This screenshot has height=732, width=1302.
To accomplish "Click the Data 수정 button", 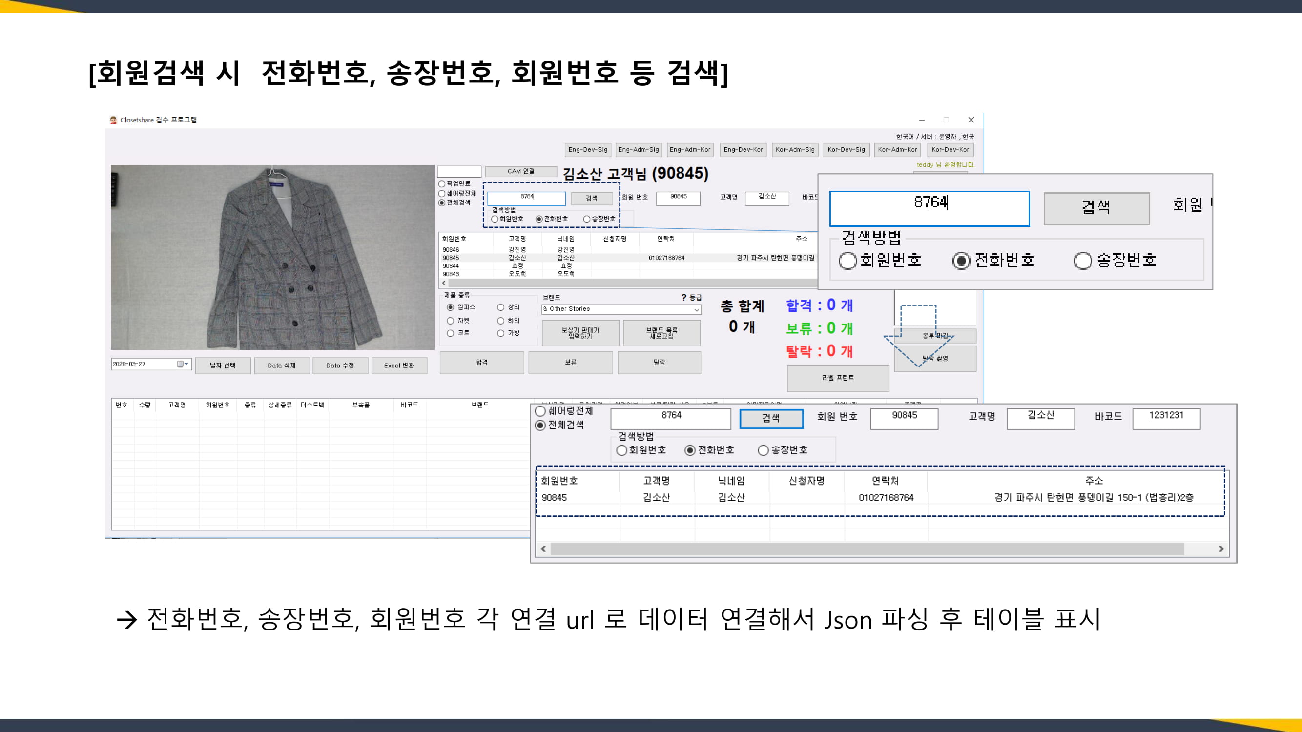I will point(340,366).
